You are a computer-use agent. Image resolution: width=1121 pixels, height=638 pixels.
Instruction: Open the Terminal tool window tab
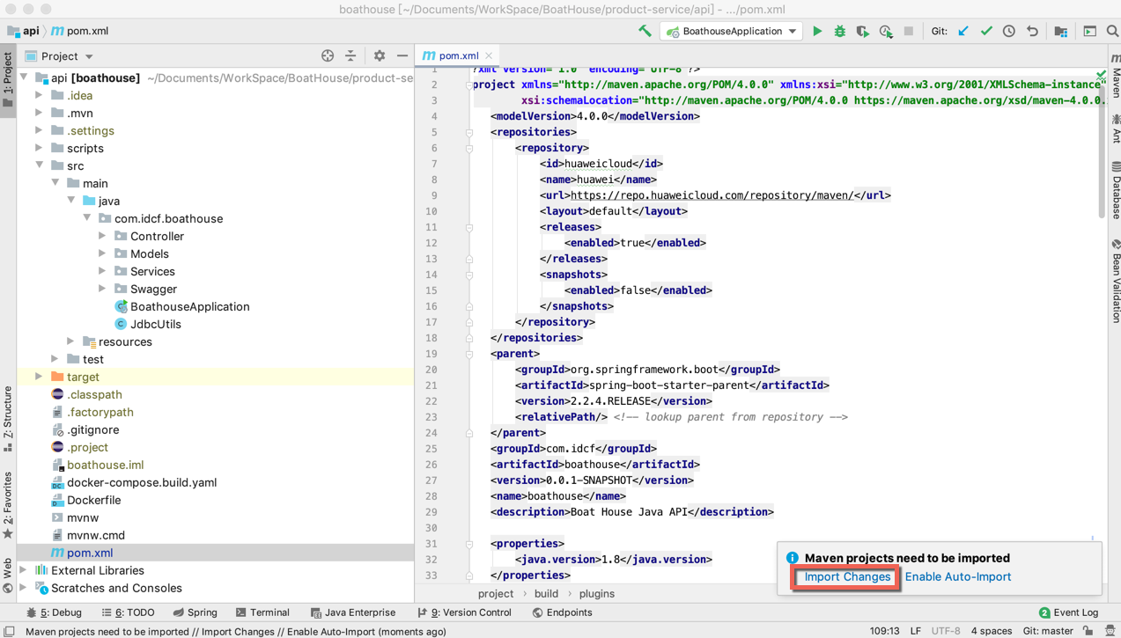tap(262, 612)
